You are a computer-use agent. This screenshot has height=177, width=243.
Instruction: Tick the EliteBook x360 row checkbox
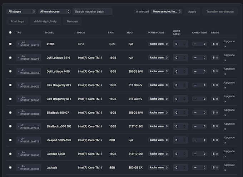(10, 126)
